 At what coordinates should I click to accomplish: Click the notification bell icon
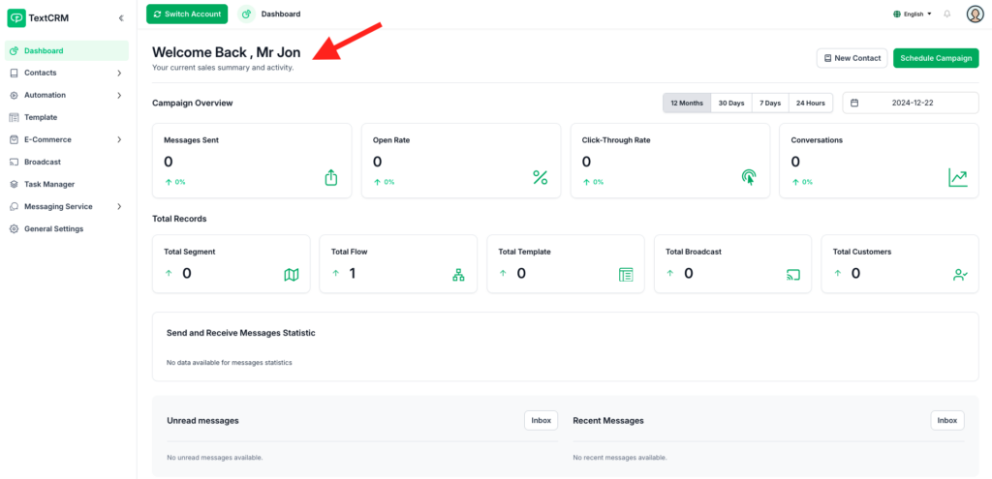[x=946, y=14]
